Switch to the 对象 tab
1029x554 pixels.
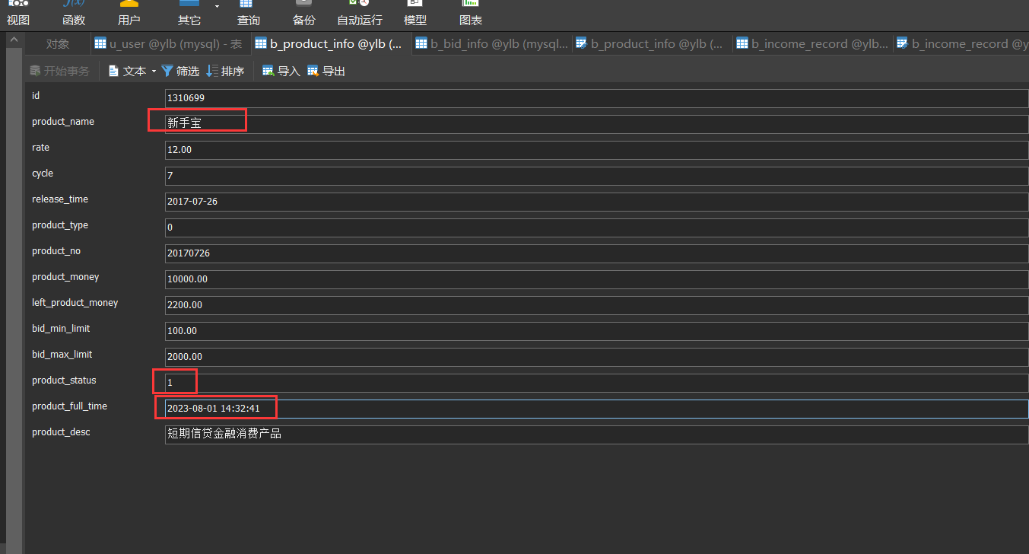58,44
